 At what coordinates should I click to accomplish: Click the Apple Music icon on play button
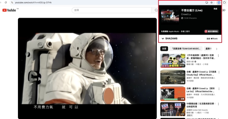[x=206, y=31]
